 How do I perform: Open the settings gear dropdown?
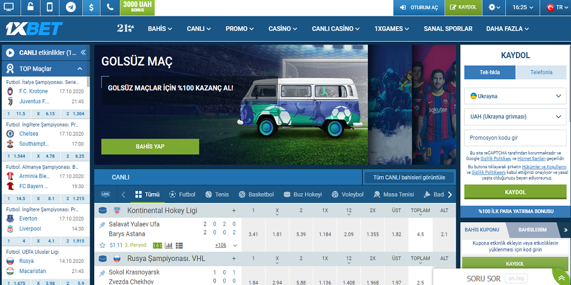[494, 7]
